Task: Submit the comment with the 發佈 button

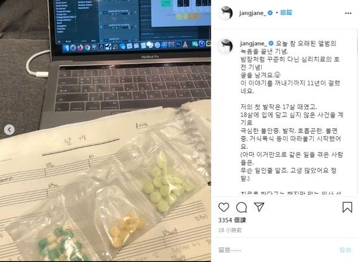Action: 345,250
